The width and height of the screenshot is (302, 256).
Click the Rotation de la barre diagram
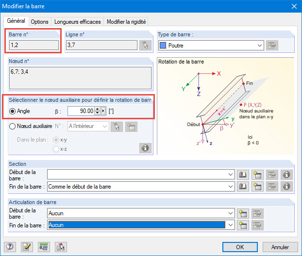pyautogui.click(x=226, y=106)
